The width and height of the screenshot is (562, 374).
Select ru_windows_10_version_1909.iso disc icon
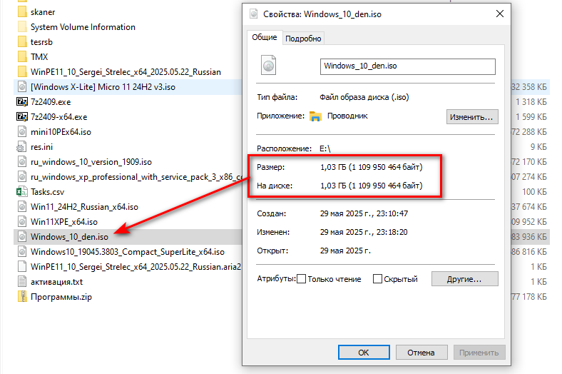coord(22,162)
